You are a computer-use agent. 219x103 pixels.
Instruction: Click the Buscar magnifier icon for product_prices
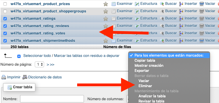pyautogui.click(x=162, y=4)
